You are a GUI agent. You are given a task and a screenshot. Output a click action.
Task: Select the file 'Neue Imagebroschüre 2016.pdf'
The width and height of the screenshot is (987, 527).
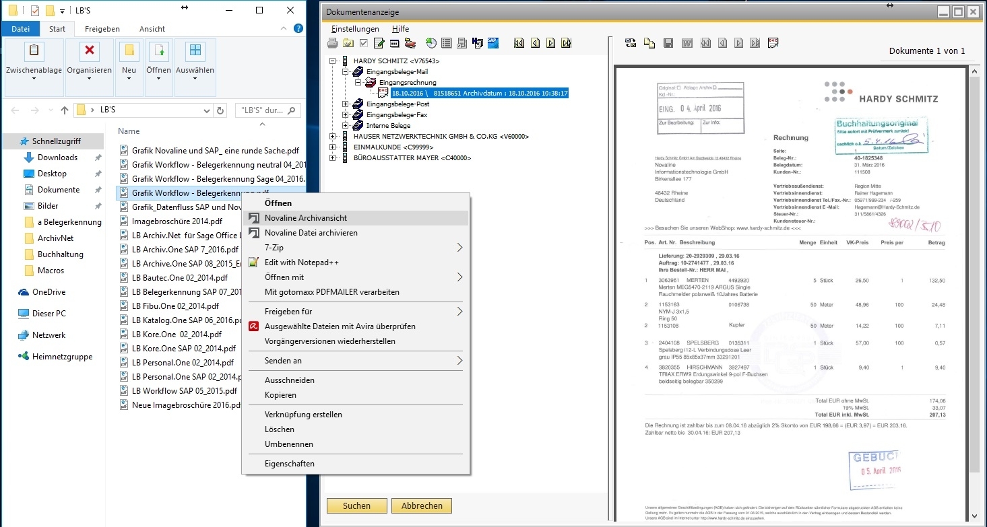point(187,405)
